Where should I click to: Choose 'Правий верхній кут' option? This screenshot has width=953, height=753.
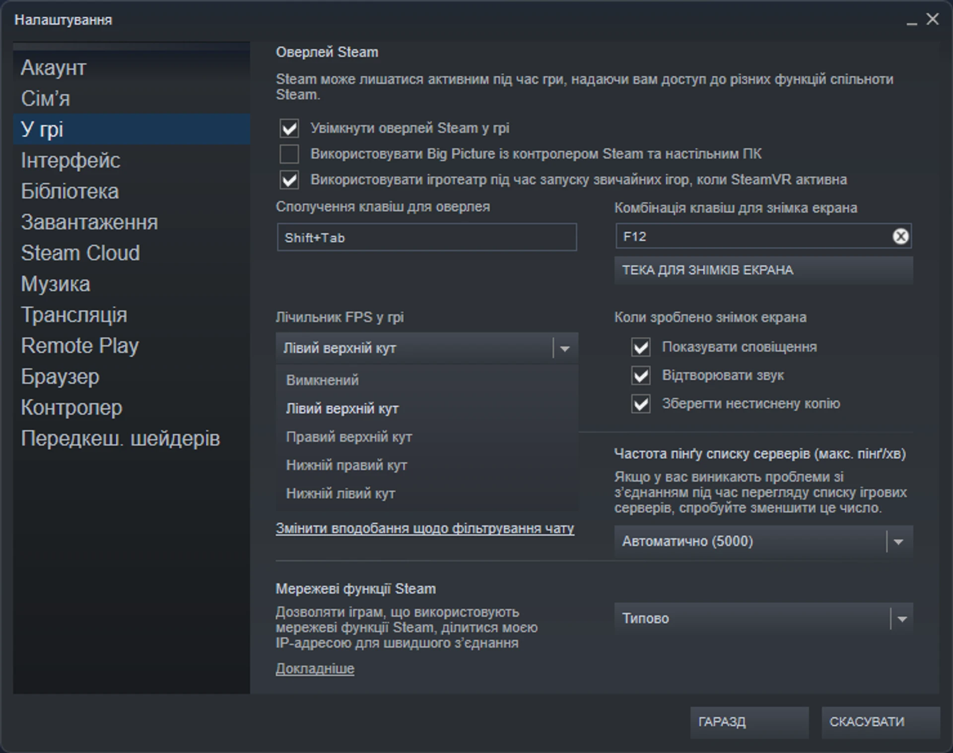[427, 437]
